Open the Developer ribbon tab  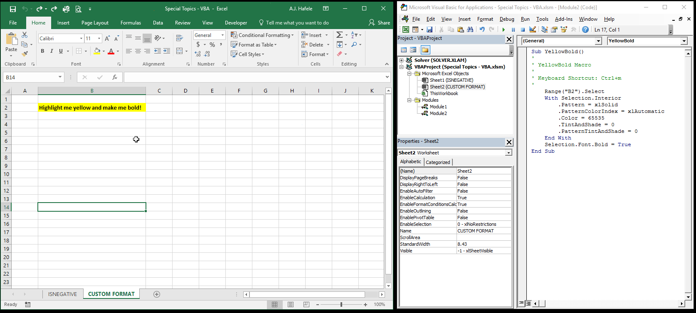coord(236,23)
